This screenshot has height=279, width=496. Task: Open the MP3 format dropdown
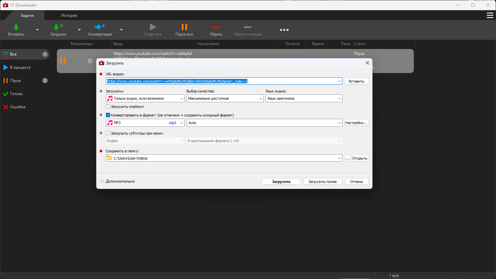[x=145, y=123]
